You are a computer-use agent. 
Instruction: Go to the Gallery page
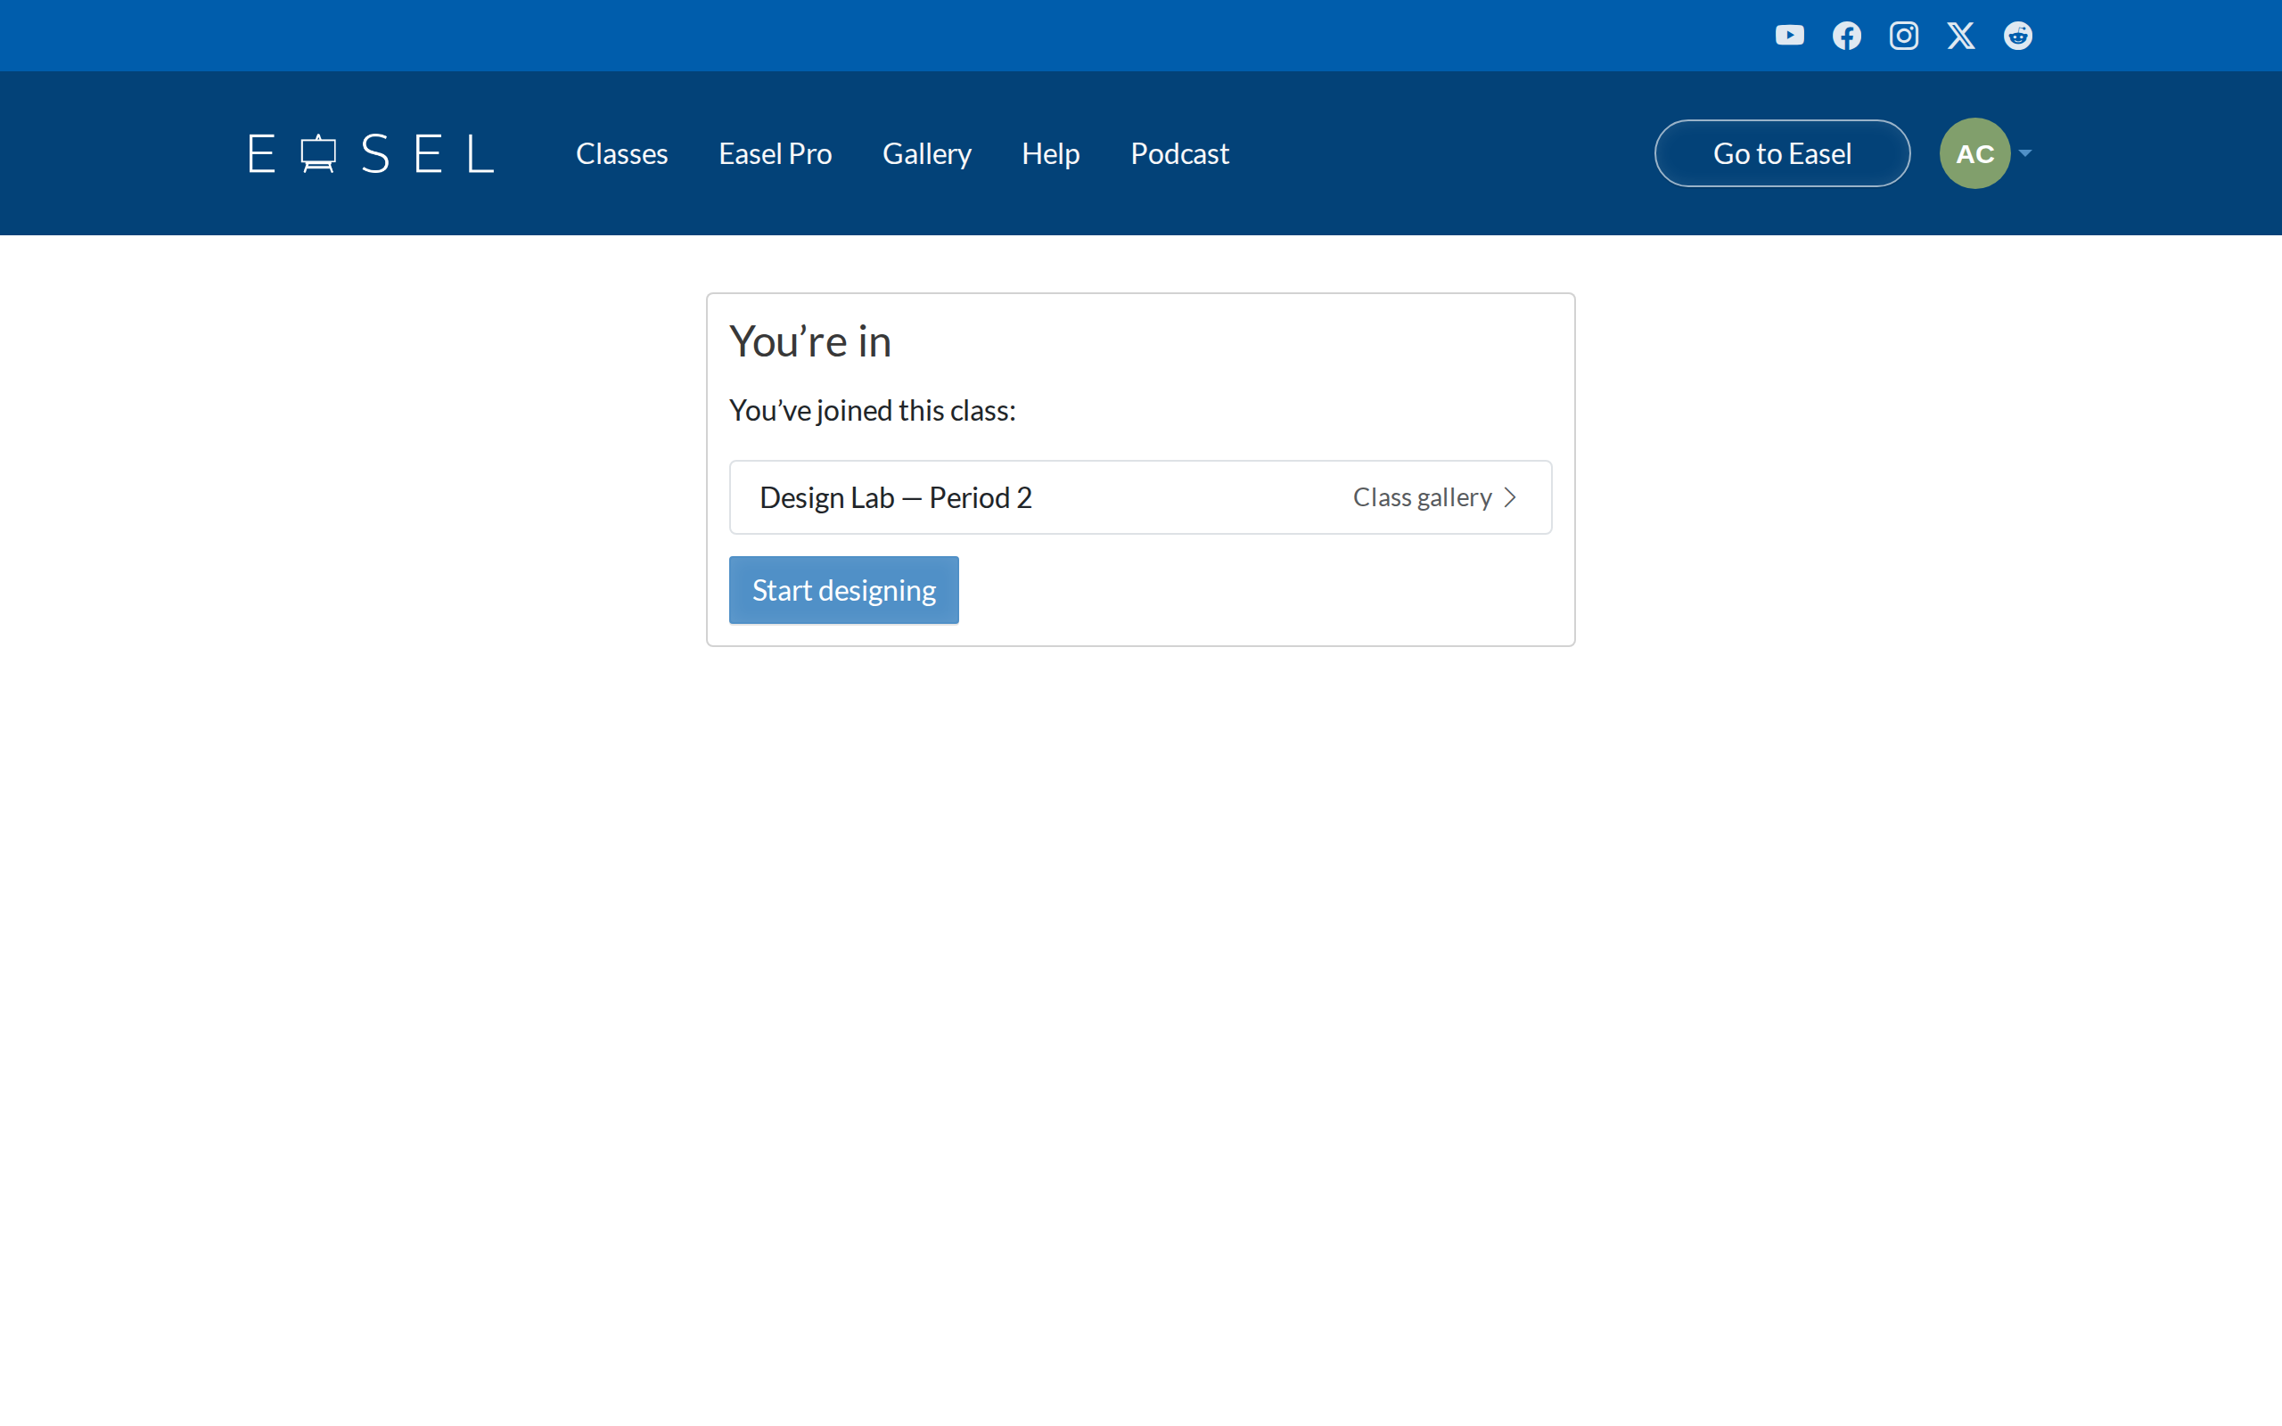tap(926, 153)
